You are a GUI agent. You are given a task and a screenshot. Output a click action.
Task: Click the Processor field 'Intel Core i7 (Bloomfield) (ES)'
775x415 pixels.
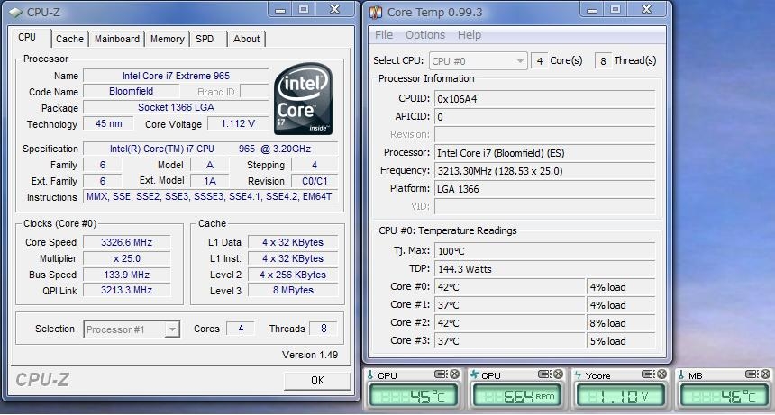[544, 153]
